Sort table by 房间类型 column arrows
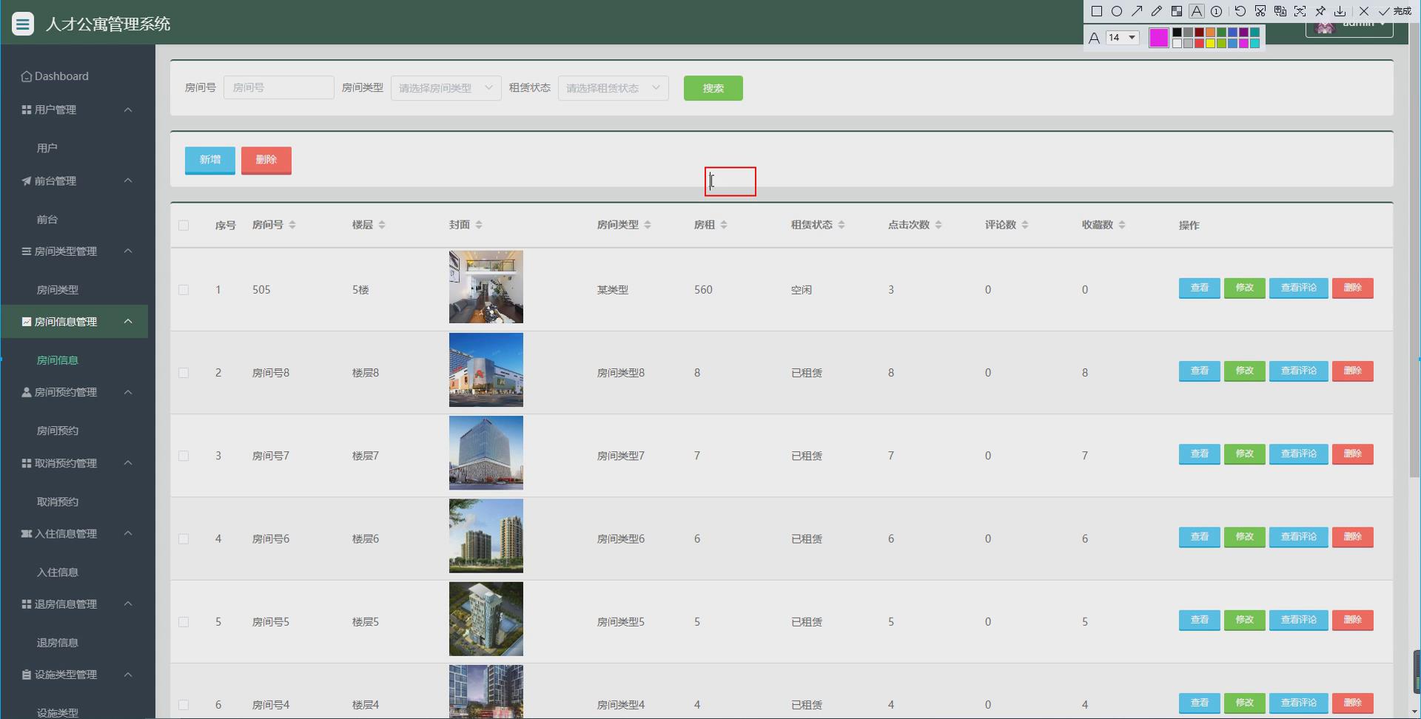 [x=648, y=225]
